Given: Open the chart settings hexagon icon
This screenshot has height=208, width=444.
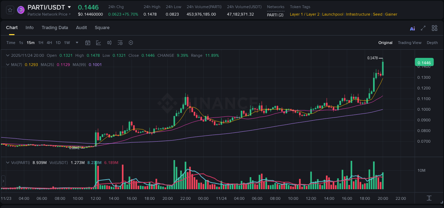Looking at the screenshot, I should point(131,43).
